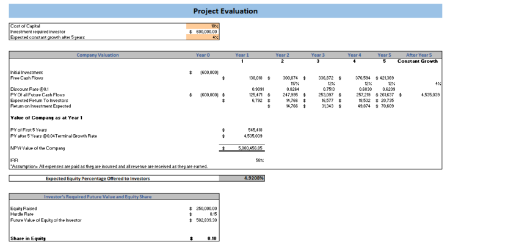This screenshot has width=519, height=247.
Task: Click the 16,577 expected return value
Action: [x=327, y=101]
